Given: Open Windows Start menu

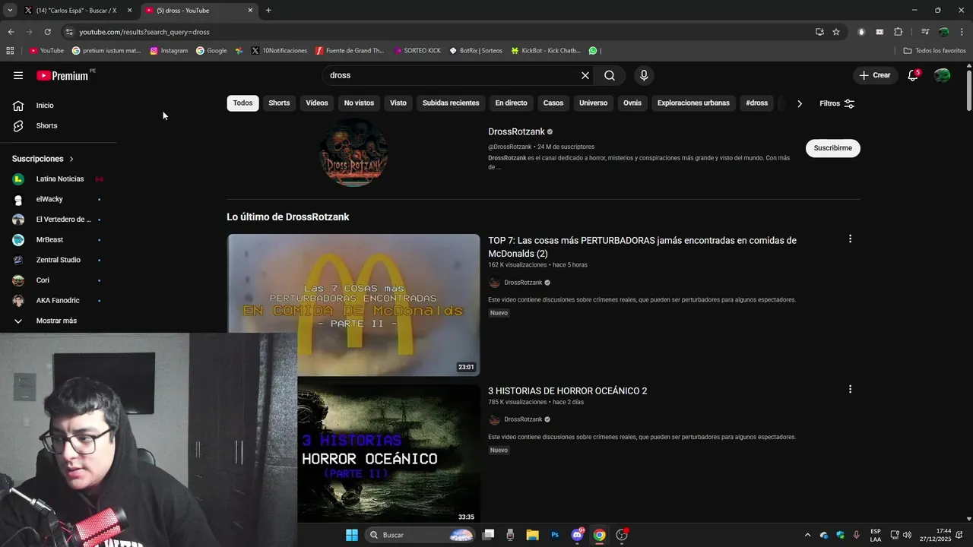Looking at the screenshot, I should tap(352, 535).
